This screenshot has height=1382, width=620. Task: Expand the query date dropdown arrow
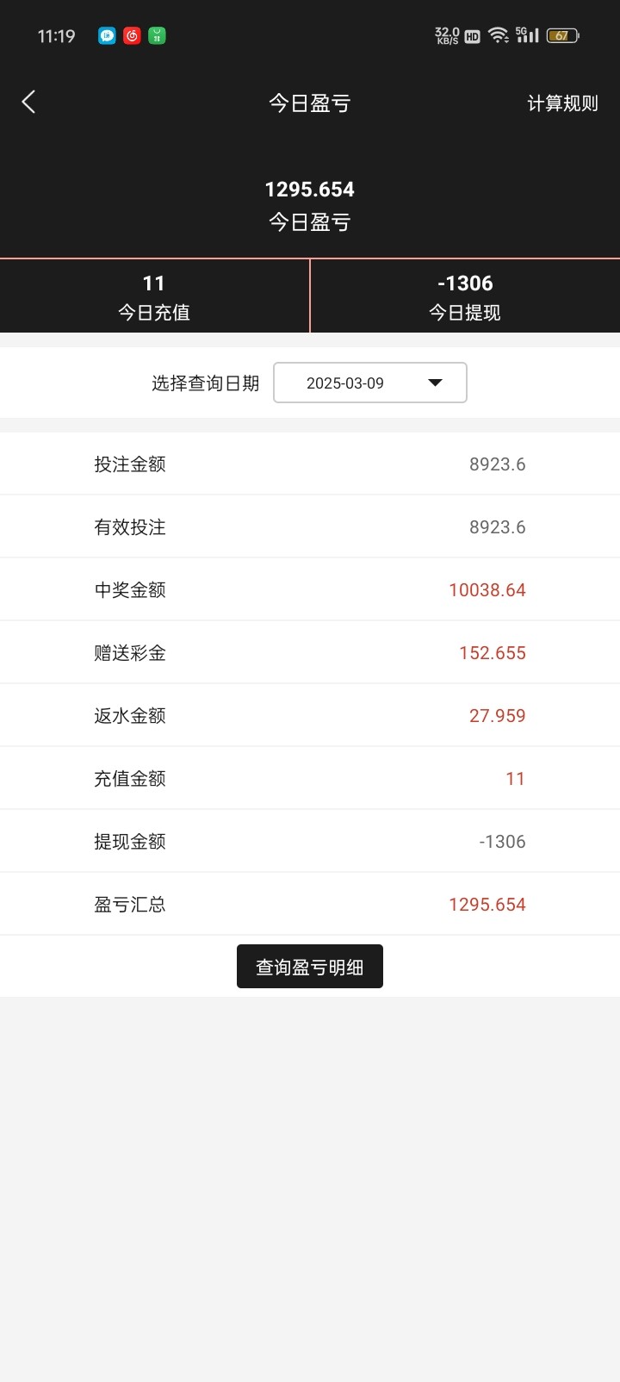point(435,383)
